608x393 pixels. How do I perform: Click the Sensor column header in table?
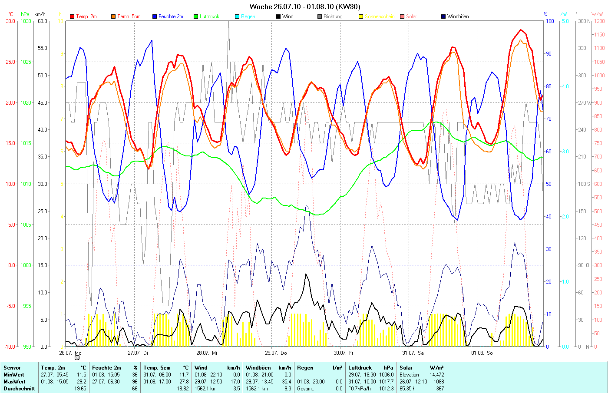[x=12, y=368]
